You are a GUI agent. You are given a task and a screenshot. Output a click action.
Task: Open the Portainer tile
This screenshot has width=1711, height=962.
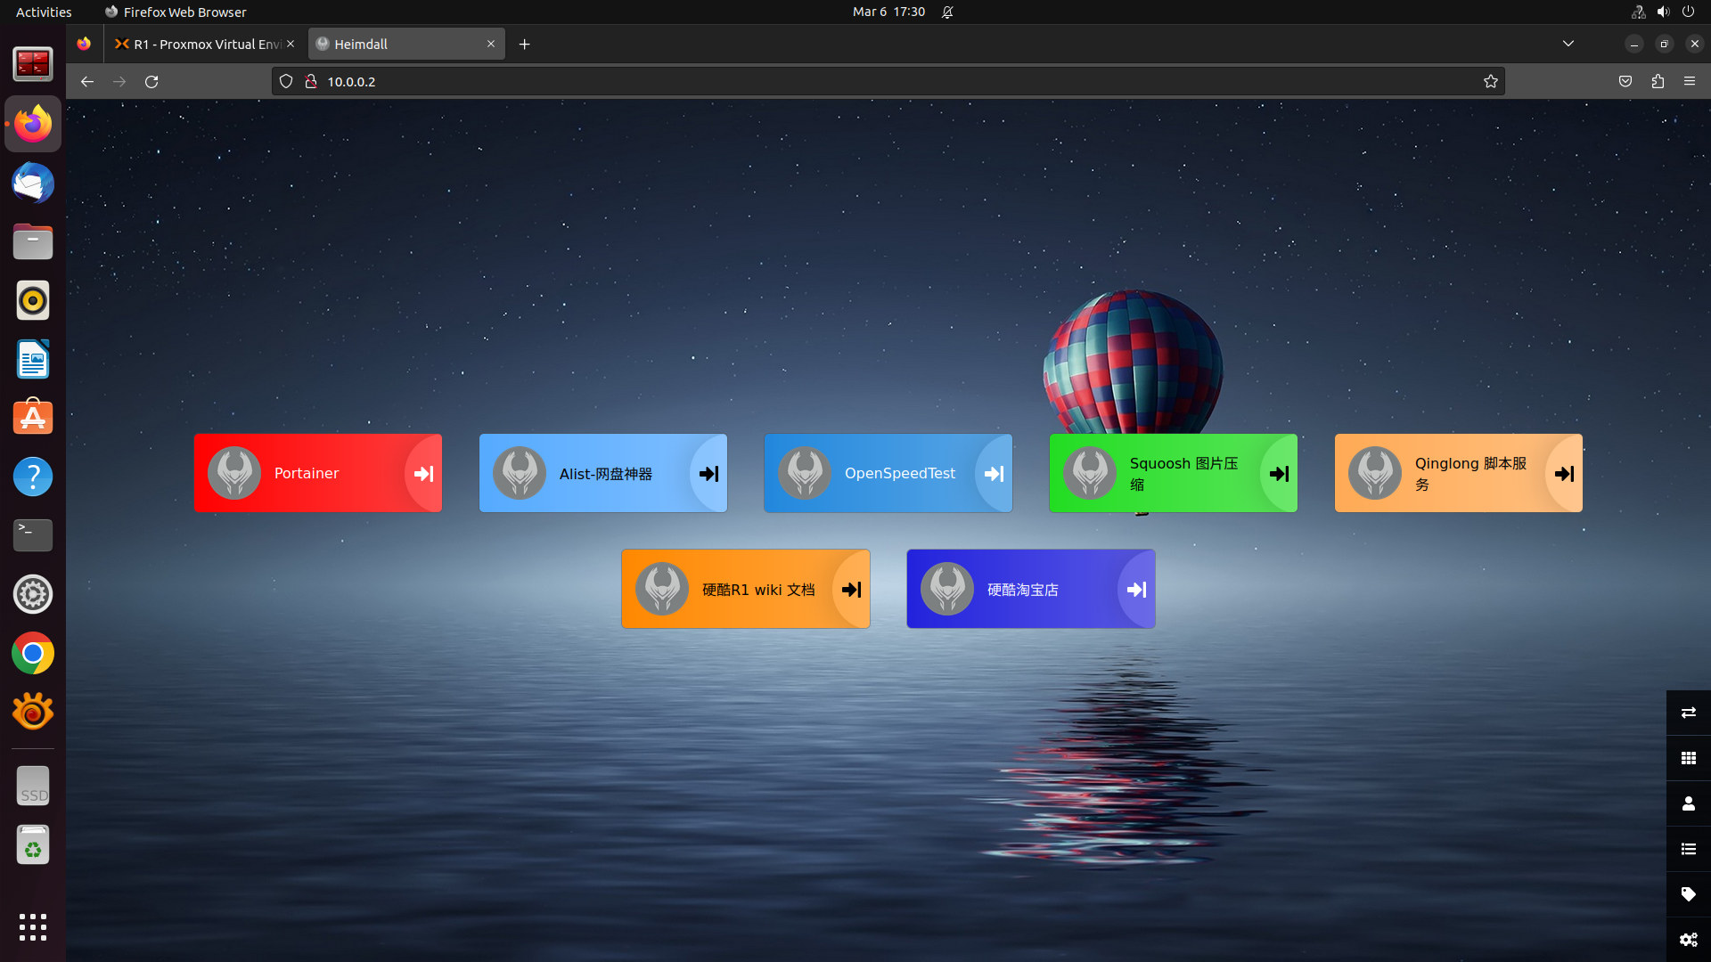318,473
